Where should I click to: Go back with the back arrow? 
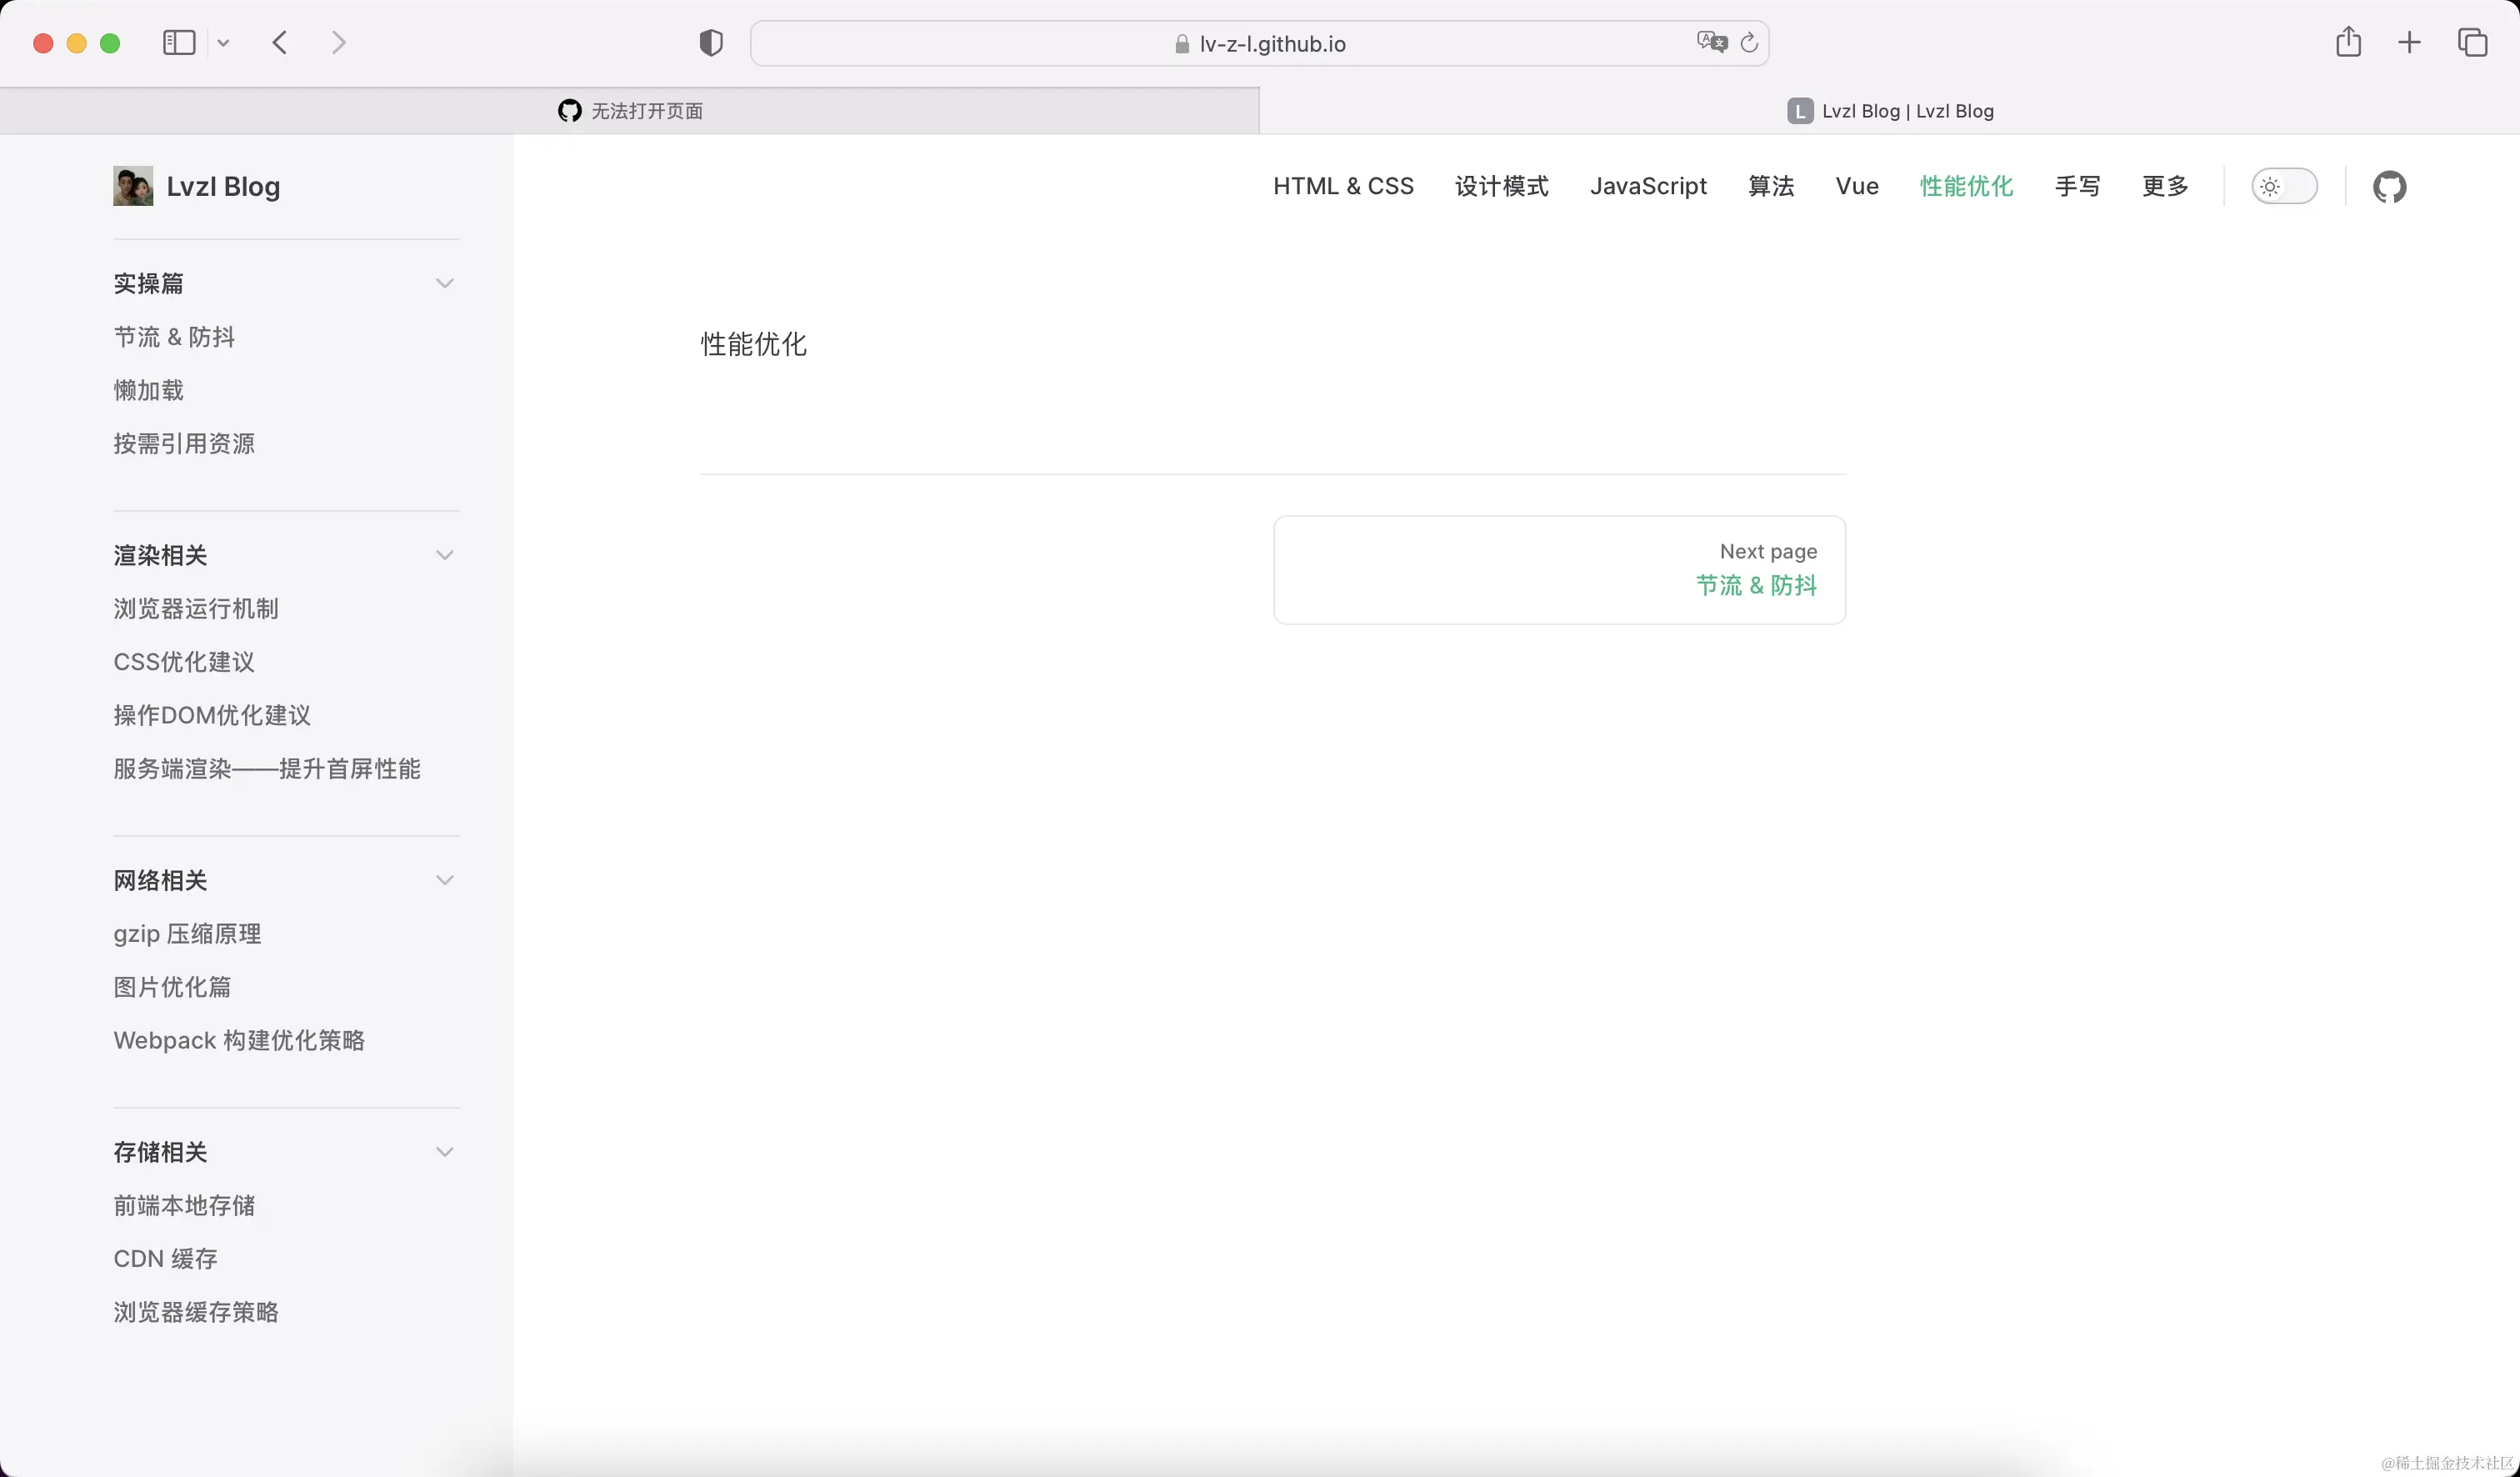[x=280, y=43]
